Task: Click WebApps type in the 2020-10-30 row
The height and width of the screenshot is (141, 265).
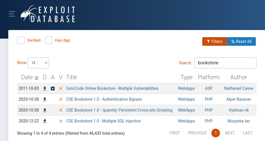Action: (186, 110)
